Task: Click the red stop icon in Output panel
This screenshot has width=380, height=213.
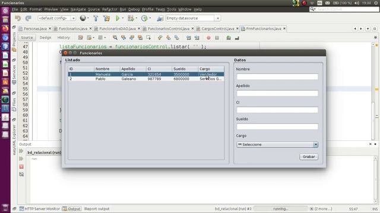Action: point(21,167)
